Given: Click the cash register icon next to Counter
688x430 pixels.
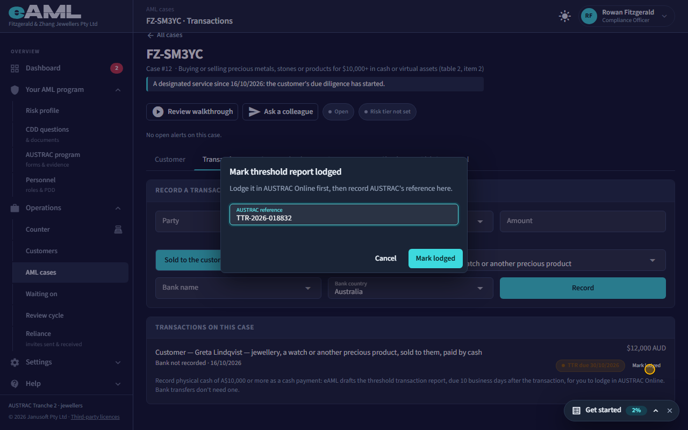Looking at the screenshot, I should [118, 230].
